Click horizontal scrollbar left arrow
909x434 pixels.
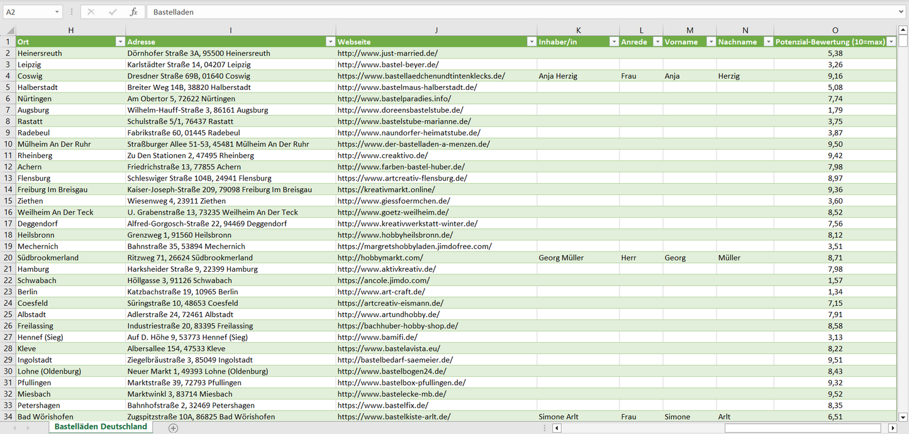(x=557, y=428)
